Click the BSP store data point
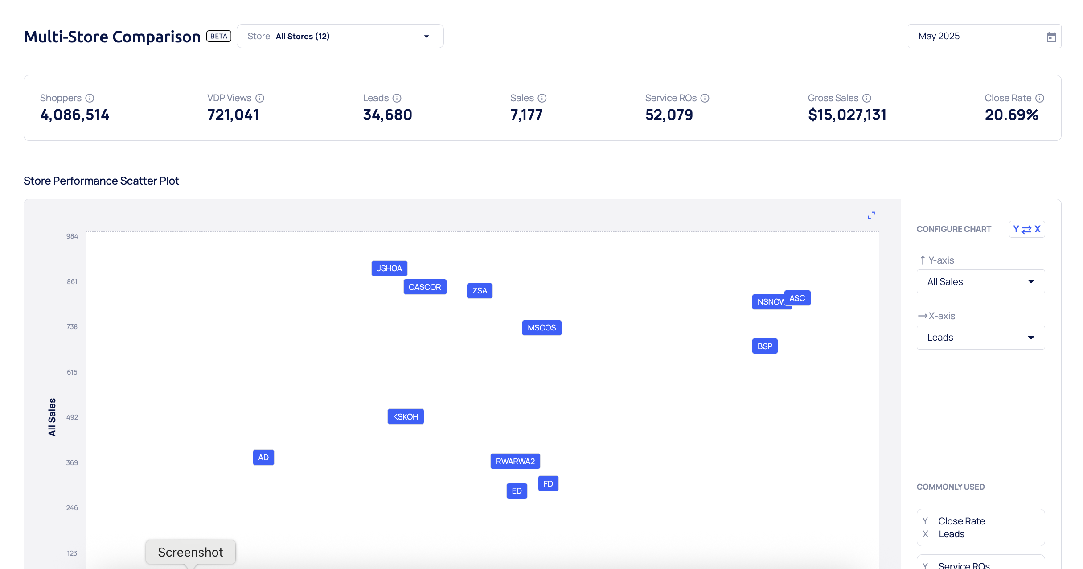The height and width of the screenshot is (569, 1083). [x=764, y=346]
